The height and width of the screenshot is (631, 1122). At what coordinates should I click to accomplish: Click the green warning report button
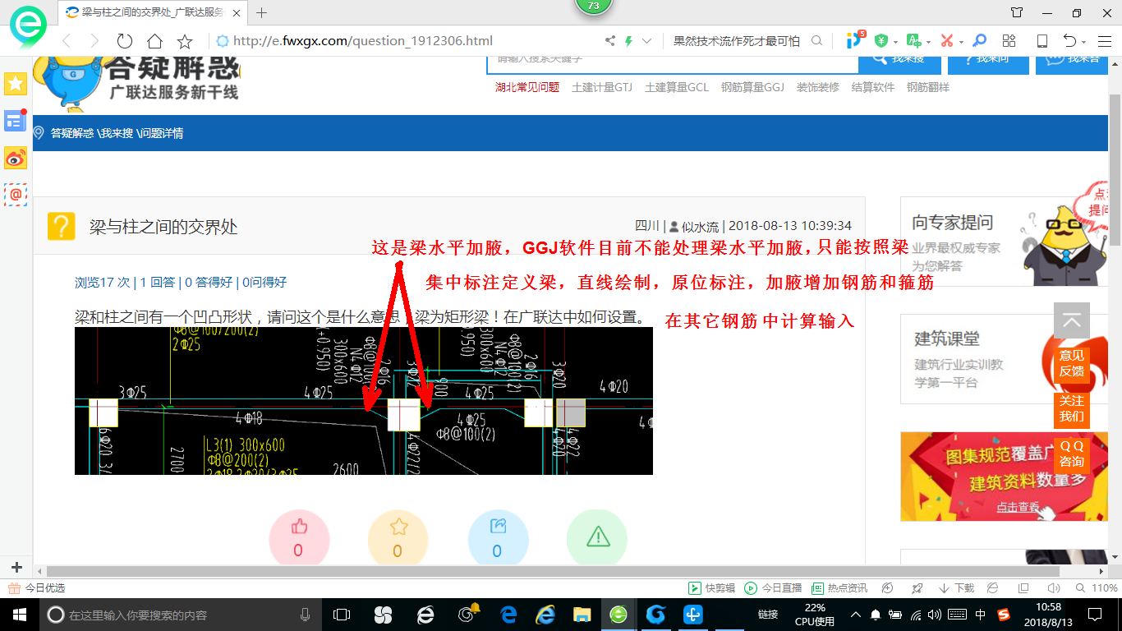597,539
